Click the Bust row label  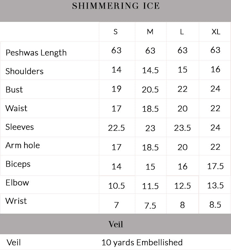coord(14,89)
